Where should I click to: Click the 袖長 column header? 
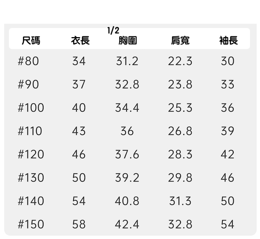click(x=228, y=41)
